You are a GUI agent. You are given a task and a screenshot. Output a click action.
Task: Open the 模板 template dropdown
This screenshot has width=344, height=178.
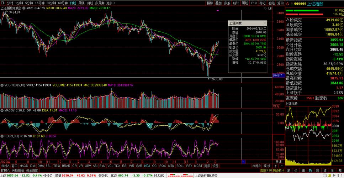(x=268, y=166)
